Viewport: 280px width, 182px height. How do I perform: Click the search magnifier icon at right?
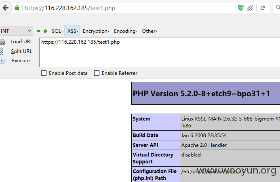[x=278, y=8]
